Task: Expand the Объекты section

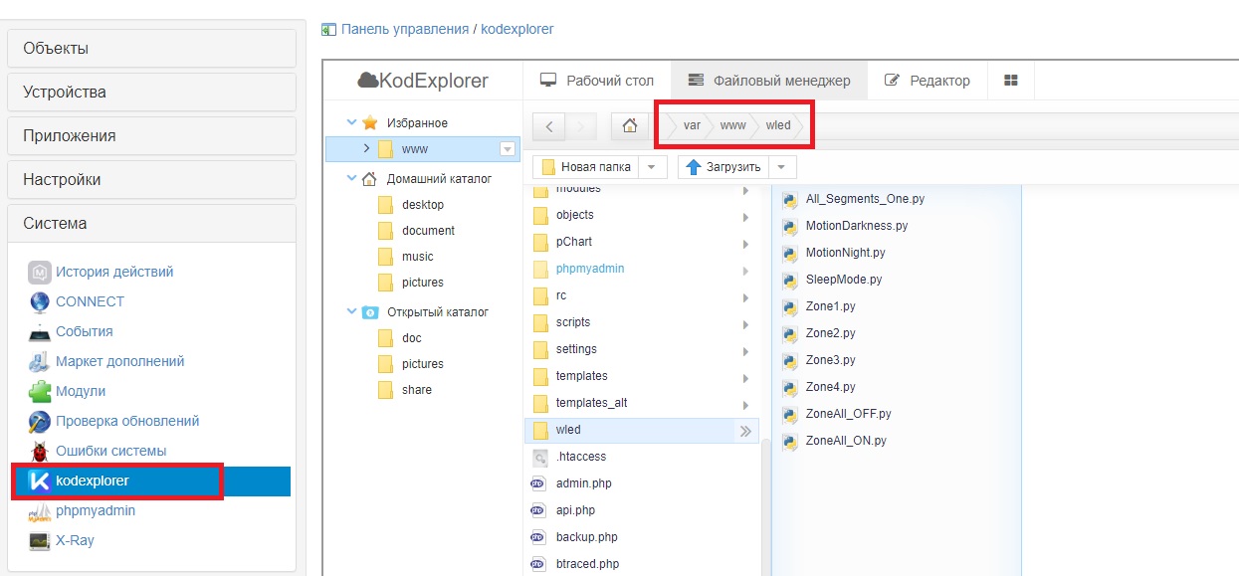Action: 151,48
